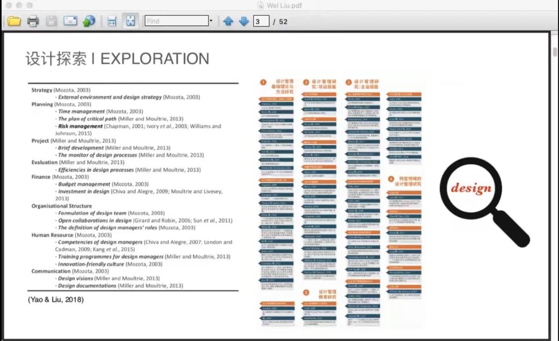Open the Find options dropdown arrow

(x=211, y=21)
